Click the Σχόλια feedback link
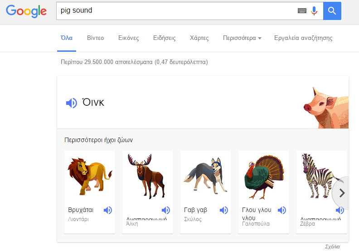The width and height of the screenshot is (359, 252). point(332,247)
